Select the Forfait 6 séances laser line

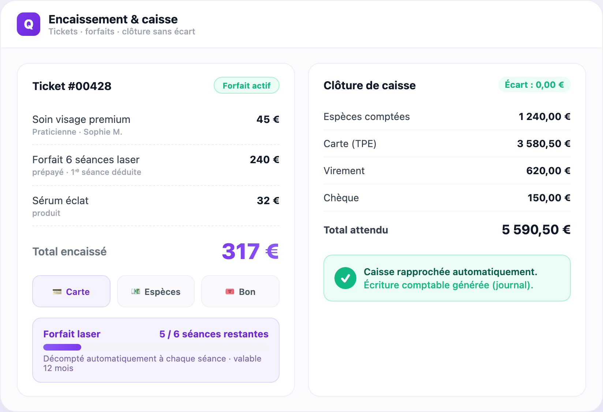156,165
